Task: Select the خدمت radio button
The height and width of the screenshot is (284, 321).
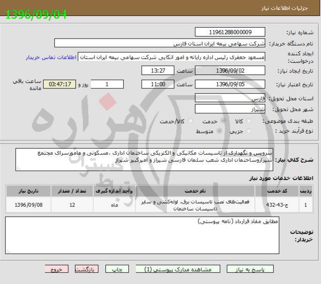Action: point(223,120)
